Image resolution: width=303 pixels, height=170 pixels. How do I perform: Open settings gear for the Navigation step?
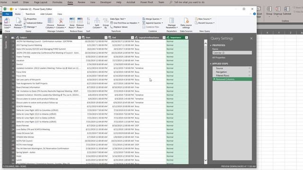[x=250, y=72]
